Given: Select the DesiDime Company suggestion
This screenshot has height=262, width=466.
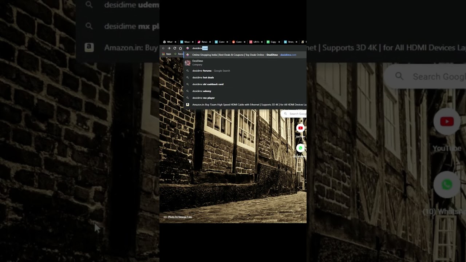Looking at the screenshot, I should pos(245,63).
